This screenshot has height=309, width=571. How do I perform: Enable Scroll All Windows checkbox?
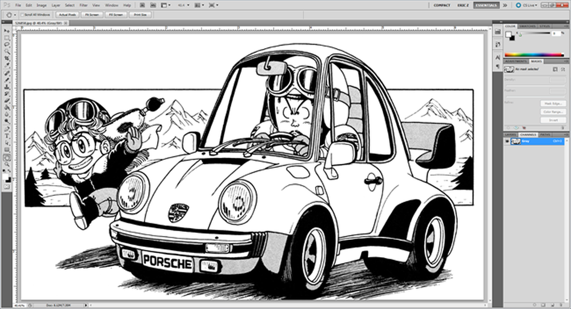22,15
